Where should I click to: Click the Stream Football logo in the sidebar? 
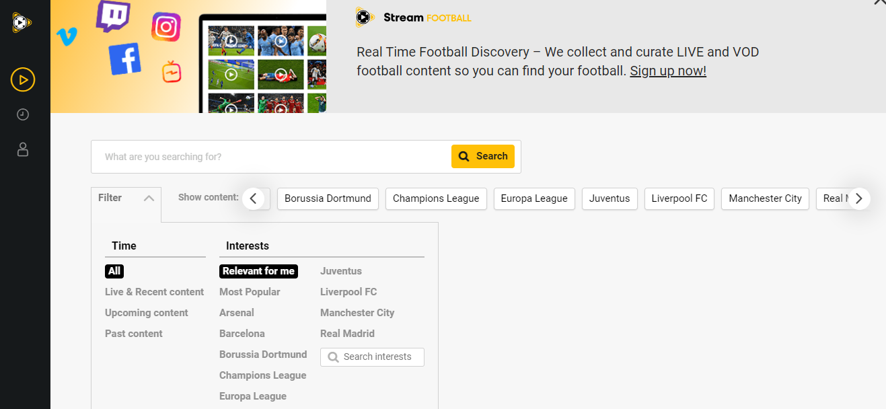tap(22, 23)
